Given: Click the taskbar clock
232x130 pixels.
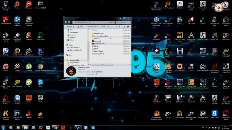Looking at the screenshot, I should pos(225,127).
